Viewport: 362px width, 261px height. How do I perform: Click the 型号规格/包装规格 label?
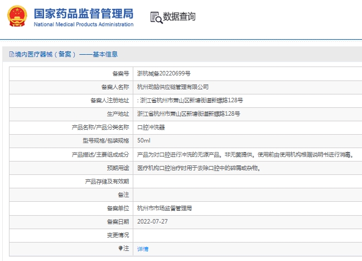tap(106, 141)
